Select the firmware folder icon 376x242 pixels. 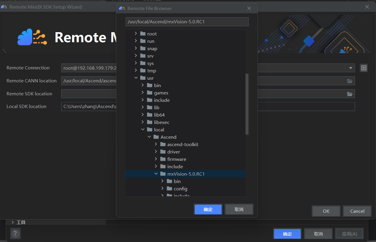coord(163,159)
